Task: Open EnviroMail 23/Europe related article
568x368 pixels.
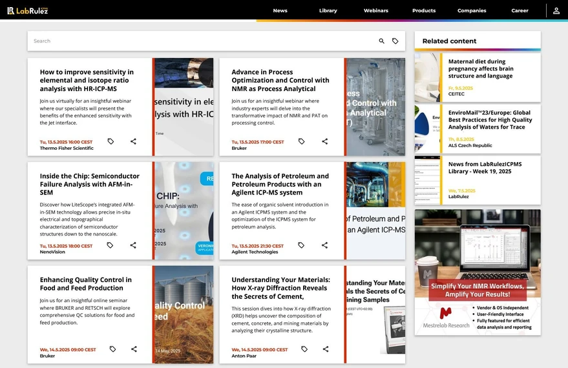Action: click(490, 120)
